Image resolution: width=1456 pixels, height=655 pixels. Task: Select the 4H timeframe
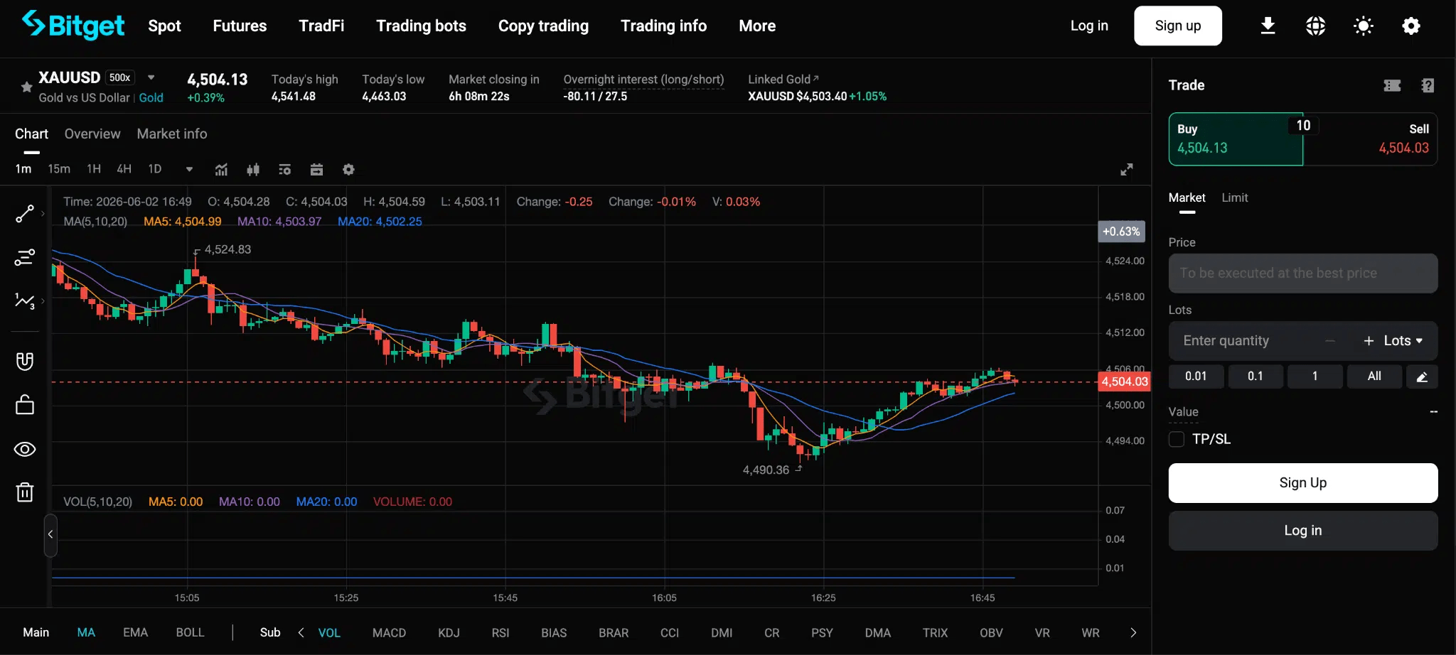[x=124, y=169]
